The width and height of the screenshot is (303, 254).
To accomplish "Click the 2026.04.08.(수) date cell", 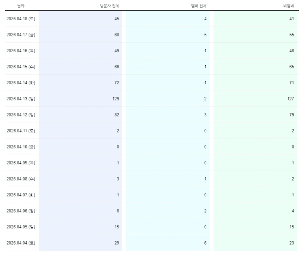I will [21, 179].
